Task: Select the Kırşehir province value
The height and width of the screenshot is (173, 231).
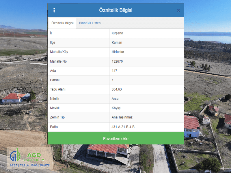Action: click(x=117, y=33)
